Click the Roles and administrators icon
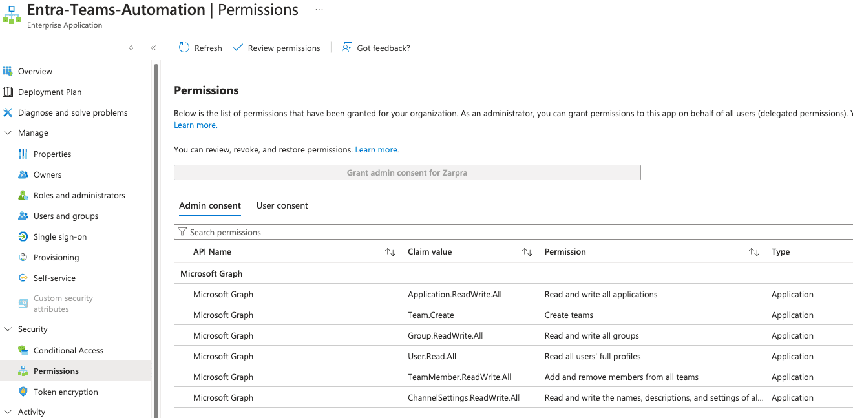Image resolution: width=853 pixels, height=418 pixels. coord(23,195)
